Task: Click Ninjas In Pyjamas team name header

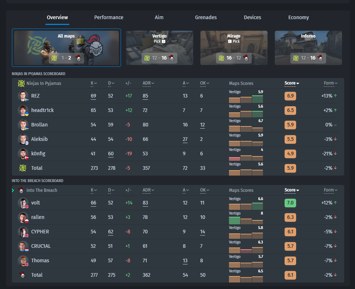Action: coord(44,83)
